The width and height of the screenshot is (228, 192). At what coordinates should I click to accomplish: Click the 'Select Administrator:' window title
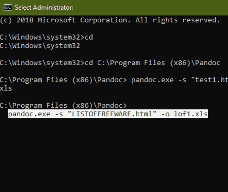(x=44, y=8)
